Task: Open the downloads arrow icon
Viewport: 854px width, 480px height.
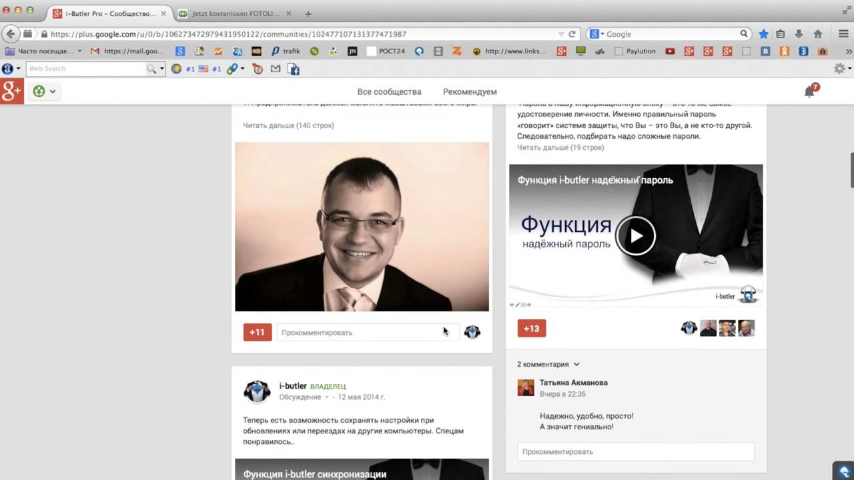Action: click(x=799, y=34)
